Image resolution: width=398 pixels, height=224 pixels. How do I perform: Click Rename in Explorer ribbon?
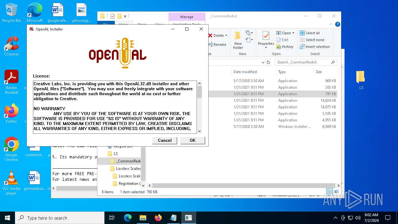pos(217,44)
